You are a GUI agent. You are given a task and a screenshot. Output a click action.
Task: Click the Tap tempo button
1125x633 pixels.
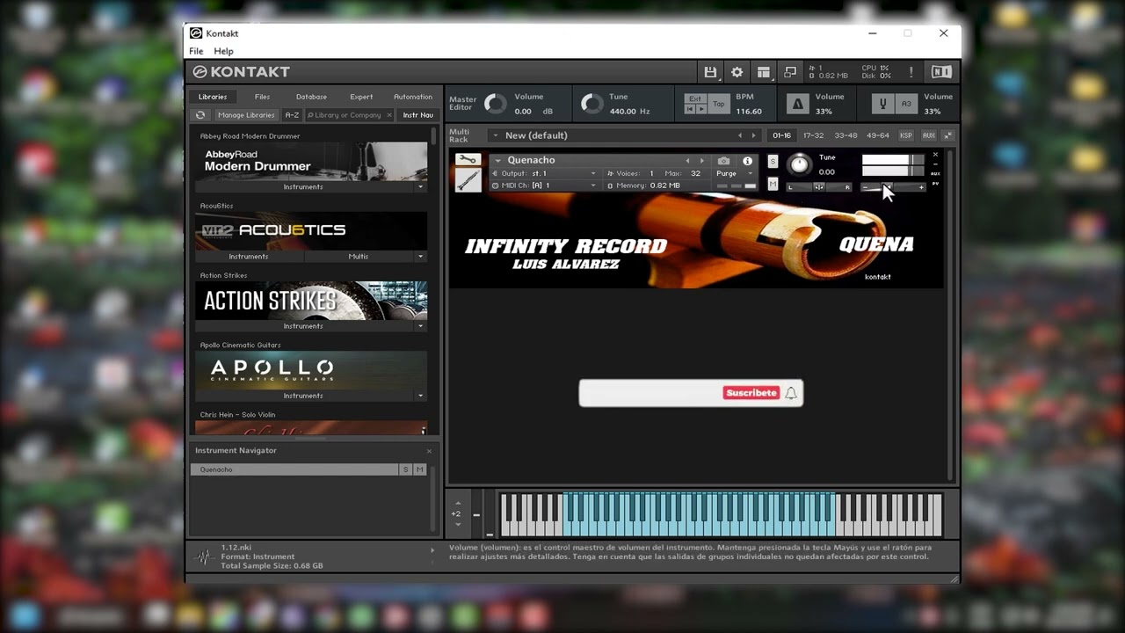719,104
